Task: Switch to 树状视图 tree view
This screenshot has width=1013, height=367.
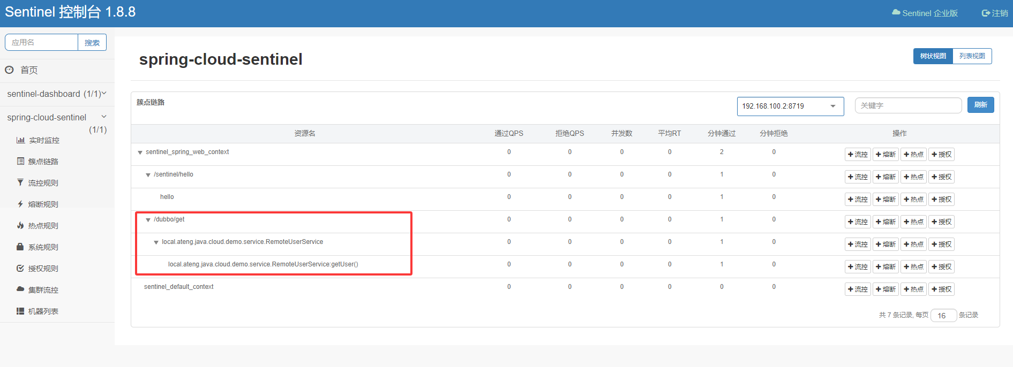Action: tap(933, 56)
